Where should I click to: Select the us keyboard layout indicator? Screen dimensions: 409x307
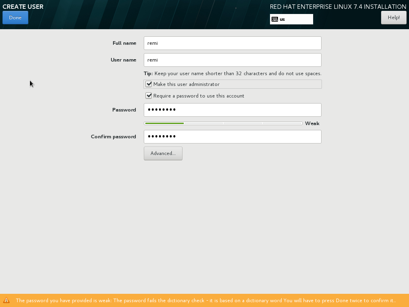[x=291, y=19]
